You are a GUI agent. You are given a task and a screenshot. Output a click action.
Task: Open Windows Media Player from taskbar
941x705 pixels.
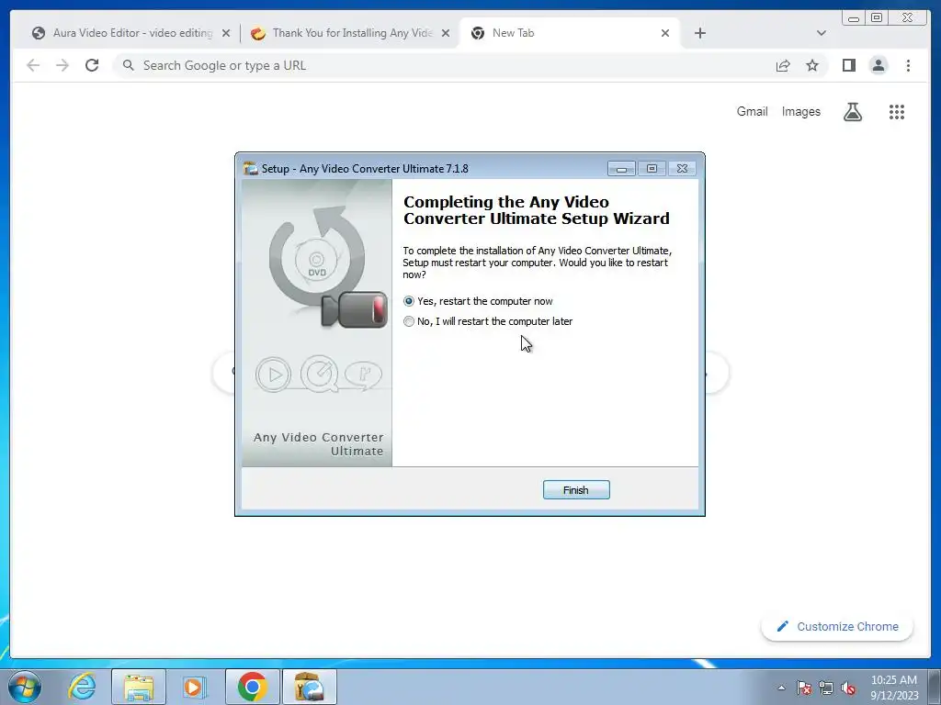(195, 687)
